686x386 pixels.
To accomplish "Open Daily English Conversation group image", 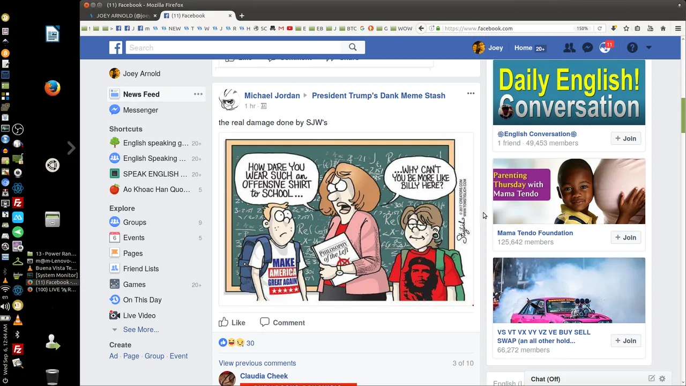I will coord(569,93).
